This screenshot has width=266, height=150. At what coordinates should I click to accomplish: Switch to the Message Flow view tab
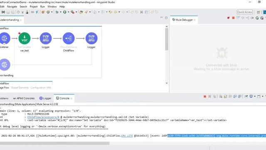5,87
